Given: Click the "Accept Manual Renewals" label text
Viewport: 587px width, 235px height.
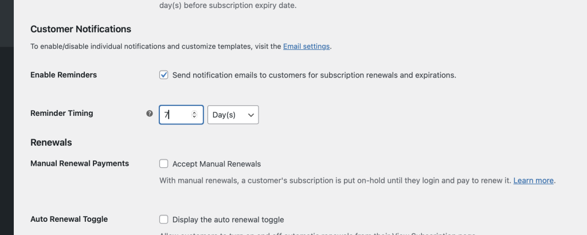Looking at the screenshot, I should coord(216,164).
